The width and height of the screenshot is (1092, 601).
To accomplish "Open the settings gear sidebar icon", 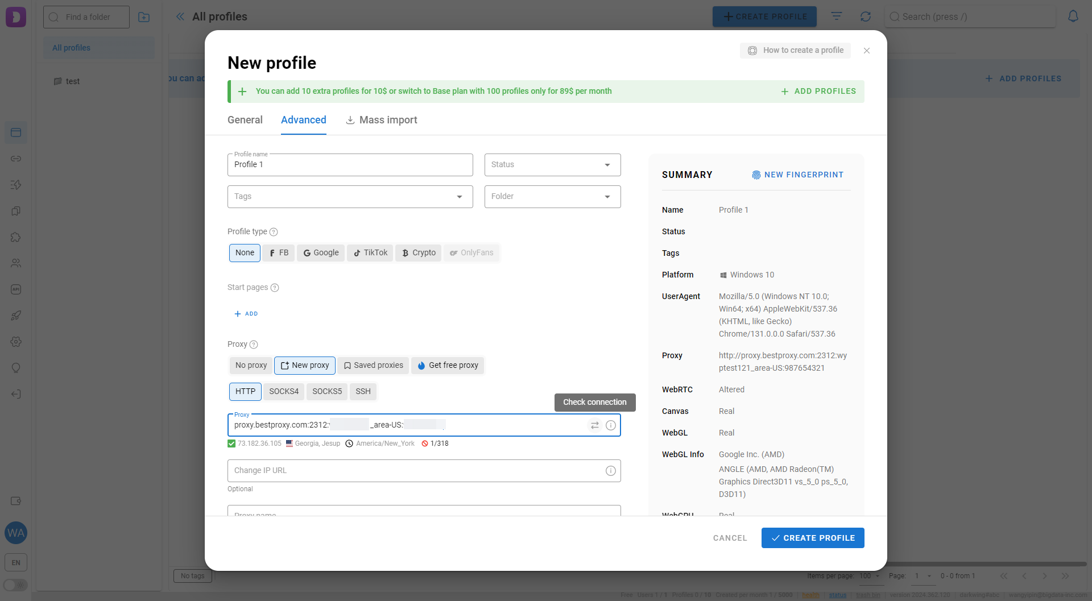I will (16, 342).
